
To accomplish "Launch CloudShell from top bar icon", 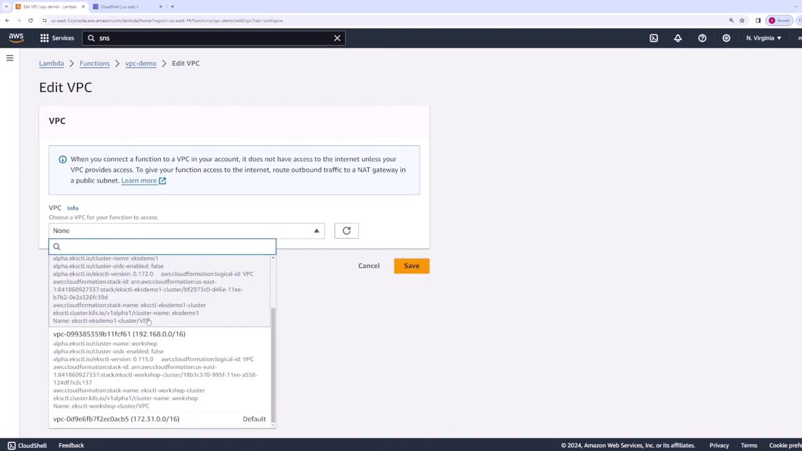I will point(654,38).
